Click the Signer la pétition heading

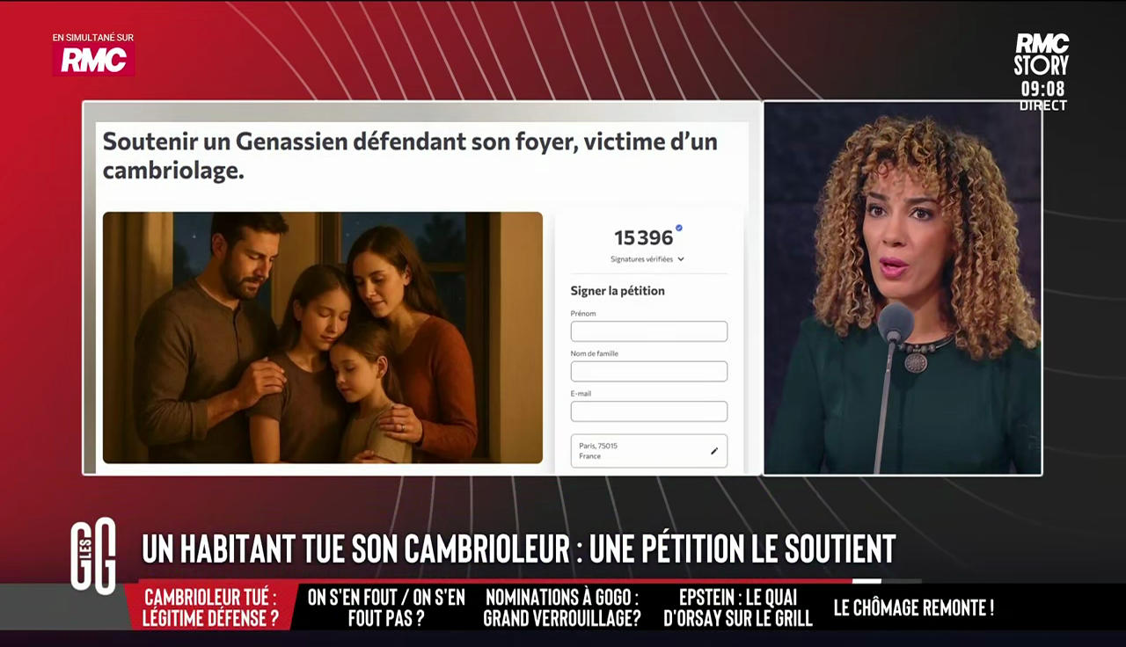pos(618,291)
